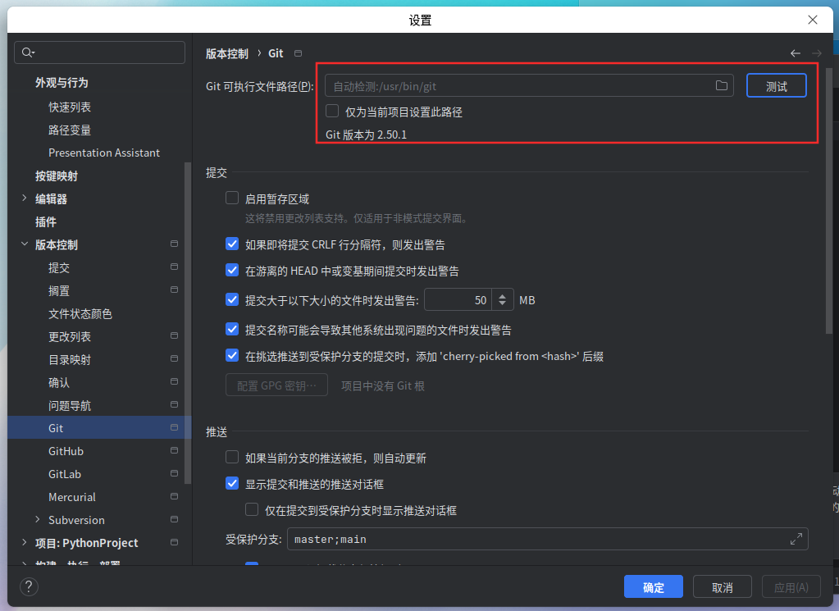The height and width of the screenshot is (611, 839).
Task: Click project-scope icon beside 问题导航 row
Action: point(174,404)
